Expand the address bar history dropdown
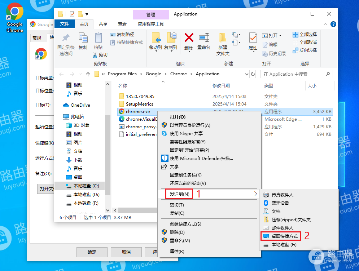The image size is (359, 271). [x=246, y=74]
